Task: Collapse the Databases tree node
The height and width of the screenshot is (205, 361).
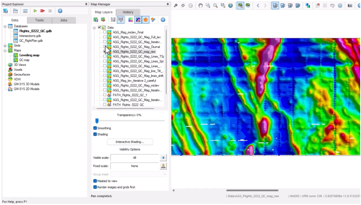Action: tap(5, 26)
